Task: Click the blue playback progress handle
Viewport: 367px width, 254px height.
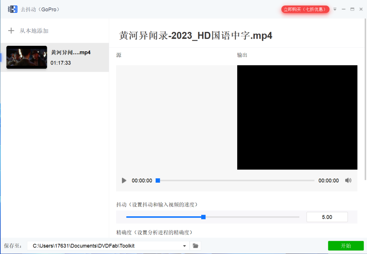Action: [x=158, y=180]
